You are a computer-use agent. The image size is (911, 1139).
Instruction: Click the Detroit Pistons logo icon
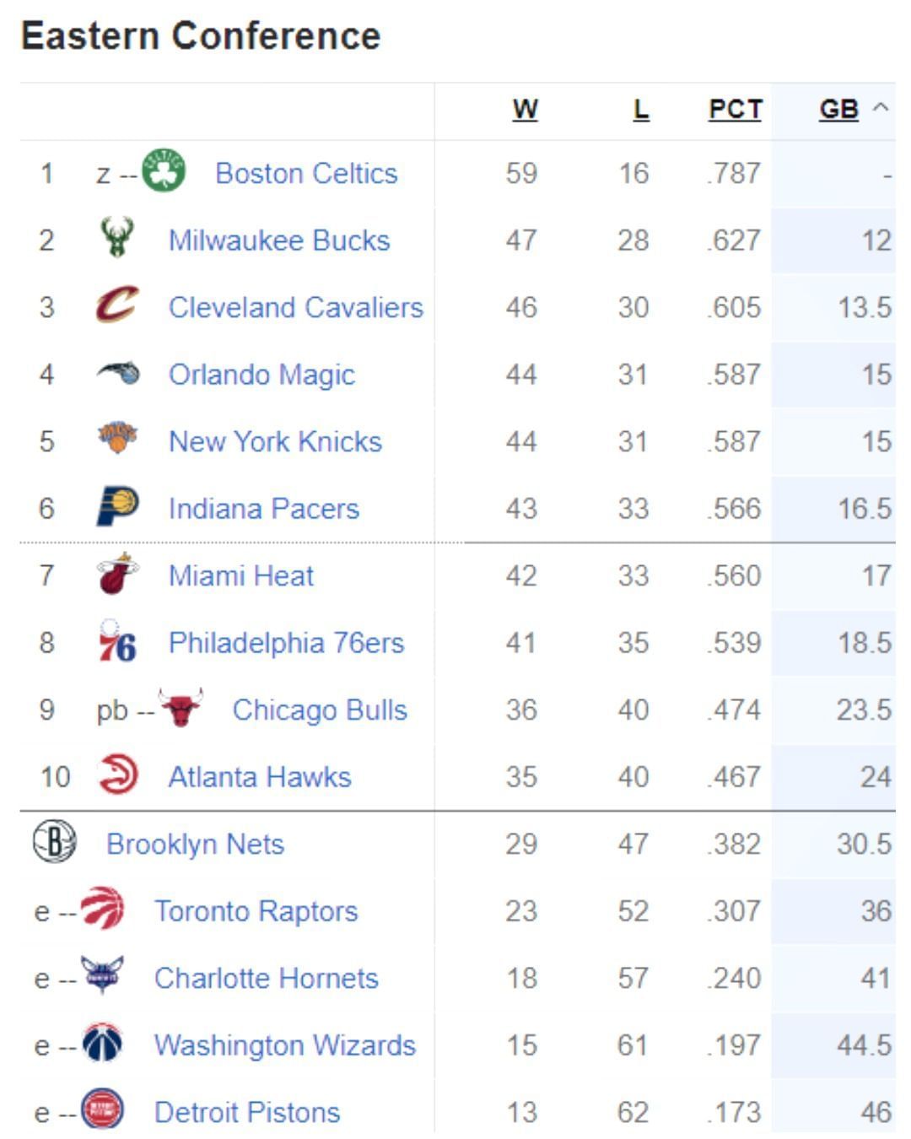tap(103, 1110)
